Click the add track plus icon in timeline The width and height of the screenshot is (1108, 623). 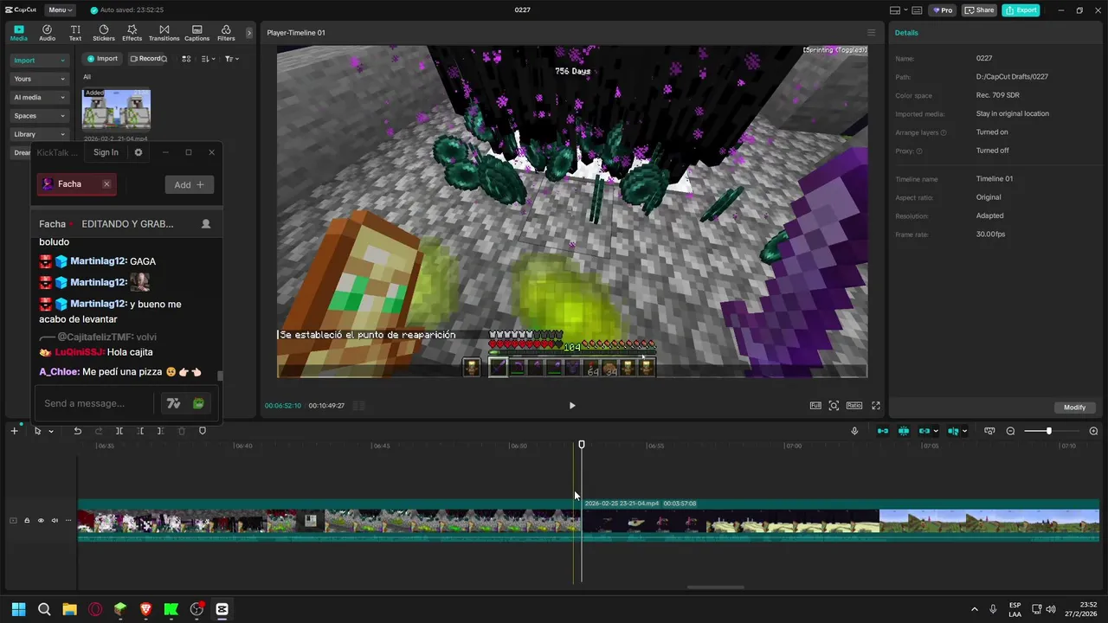tap(14, 431)
